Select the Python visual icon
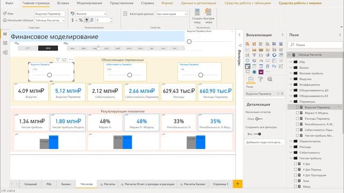The height and width of the screenshot is (193, 344). click(x=274, y=66)
